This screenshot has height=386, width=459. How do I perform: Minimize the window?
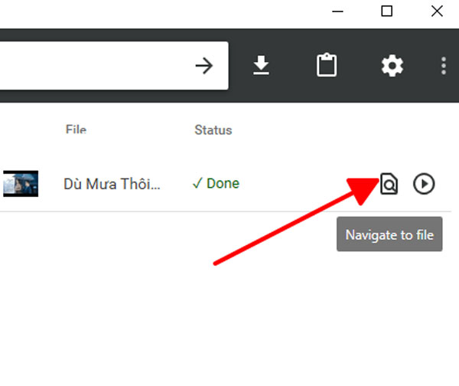337,11
